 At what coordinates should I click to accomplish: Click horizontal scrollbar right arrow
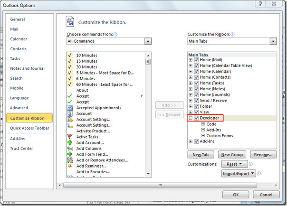pyautogui.click(x=276, y=185)
